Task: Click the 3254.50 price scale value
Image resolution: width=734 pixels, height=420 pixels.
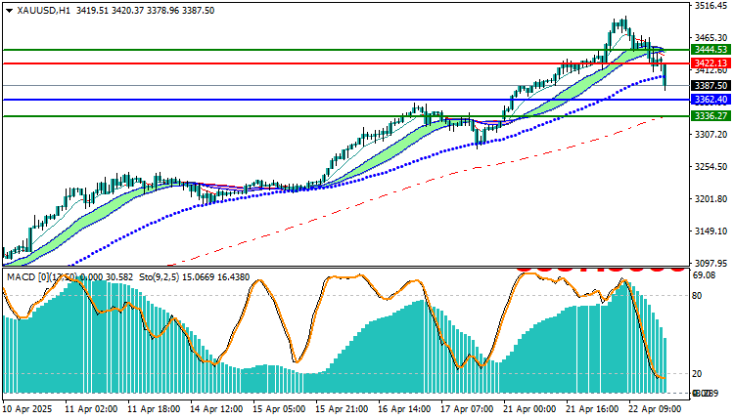Action: 711,166
